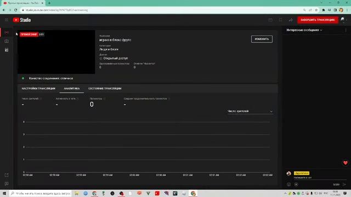Click the browser side panel icon
The width and height of the screenshot is (351, 197).
click(335, 10)
